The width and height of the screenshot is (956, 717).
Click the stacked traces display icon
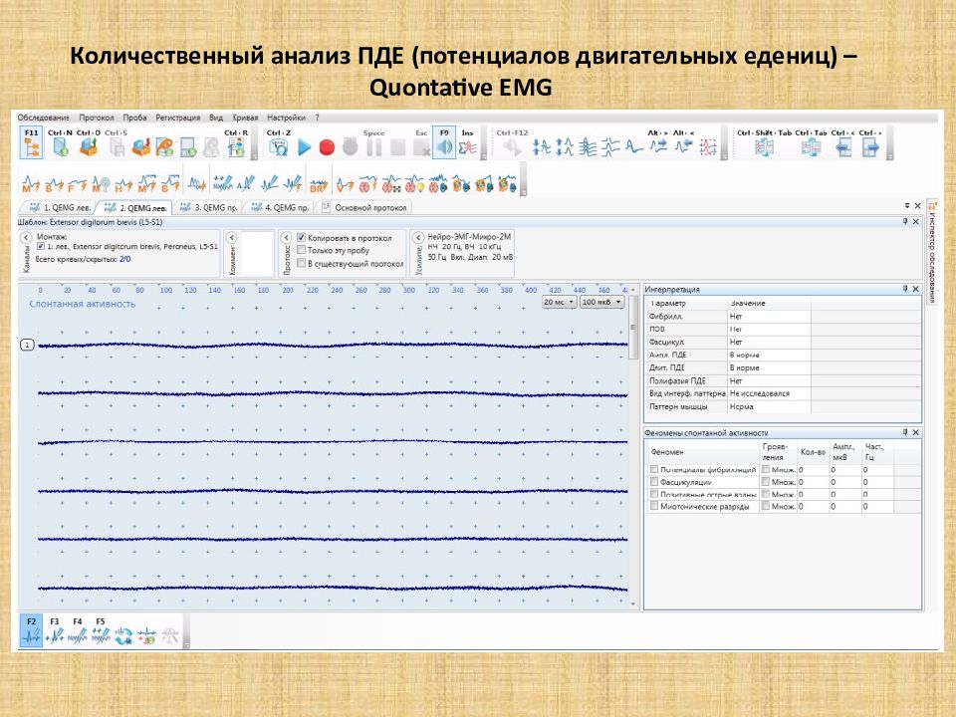[588, 147]
